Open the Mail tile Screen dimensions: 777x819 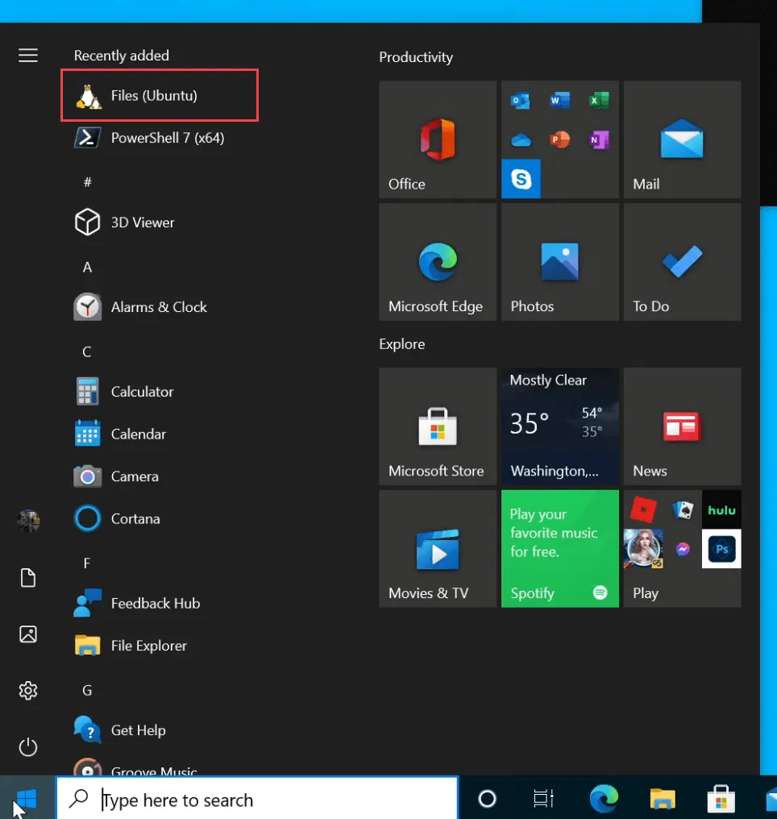pyautogui.click(x=682, y=139)
